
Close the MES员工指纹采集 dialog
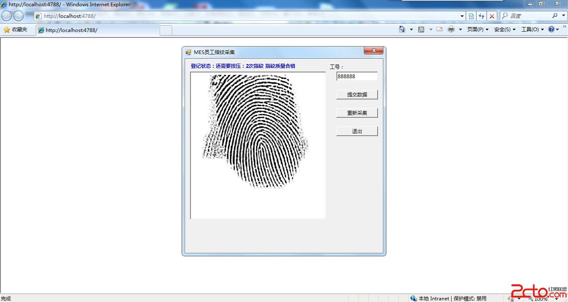click(x=373, y=50)
